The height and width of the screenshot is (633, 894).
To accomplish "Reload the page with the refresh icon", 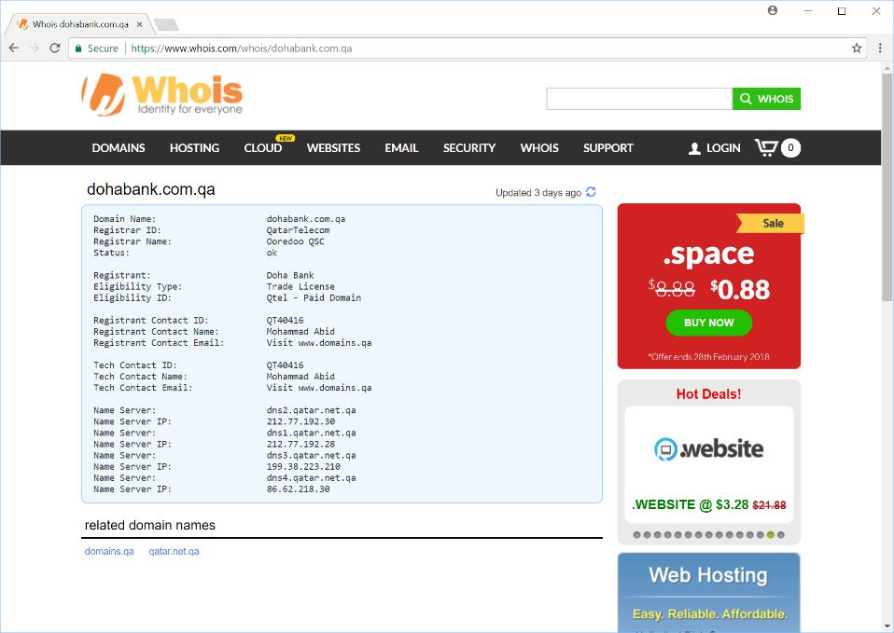I will point(55,48).
